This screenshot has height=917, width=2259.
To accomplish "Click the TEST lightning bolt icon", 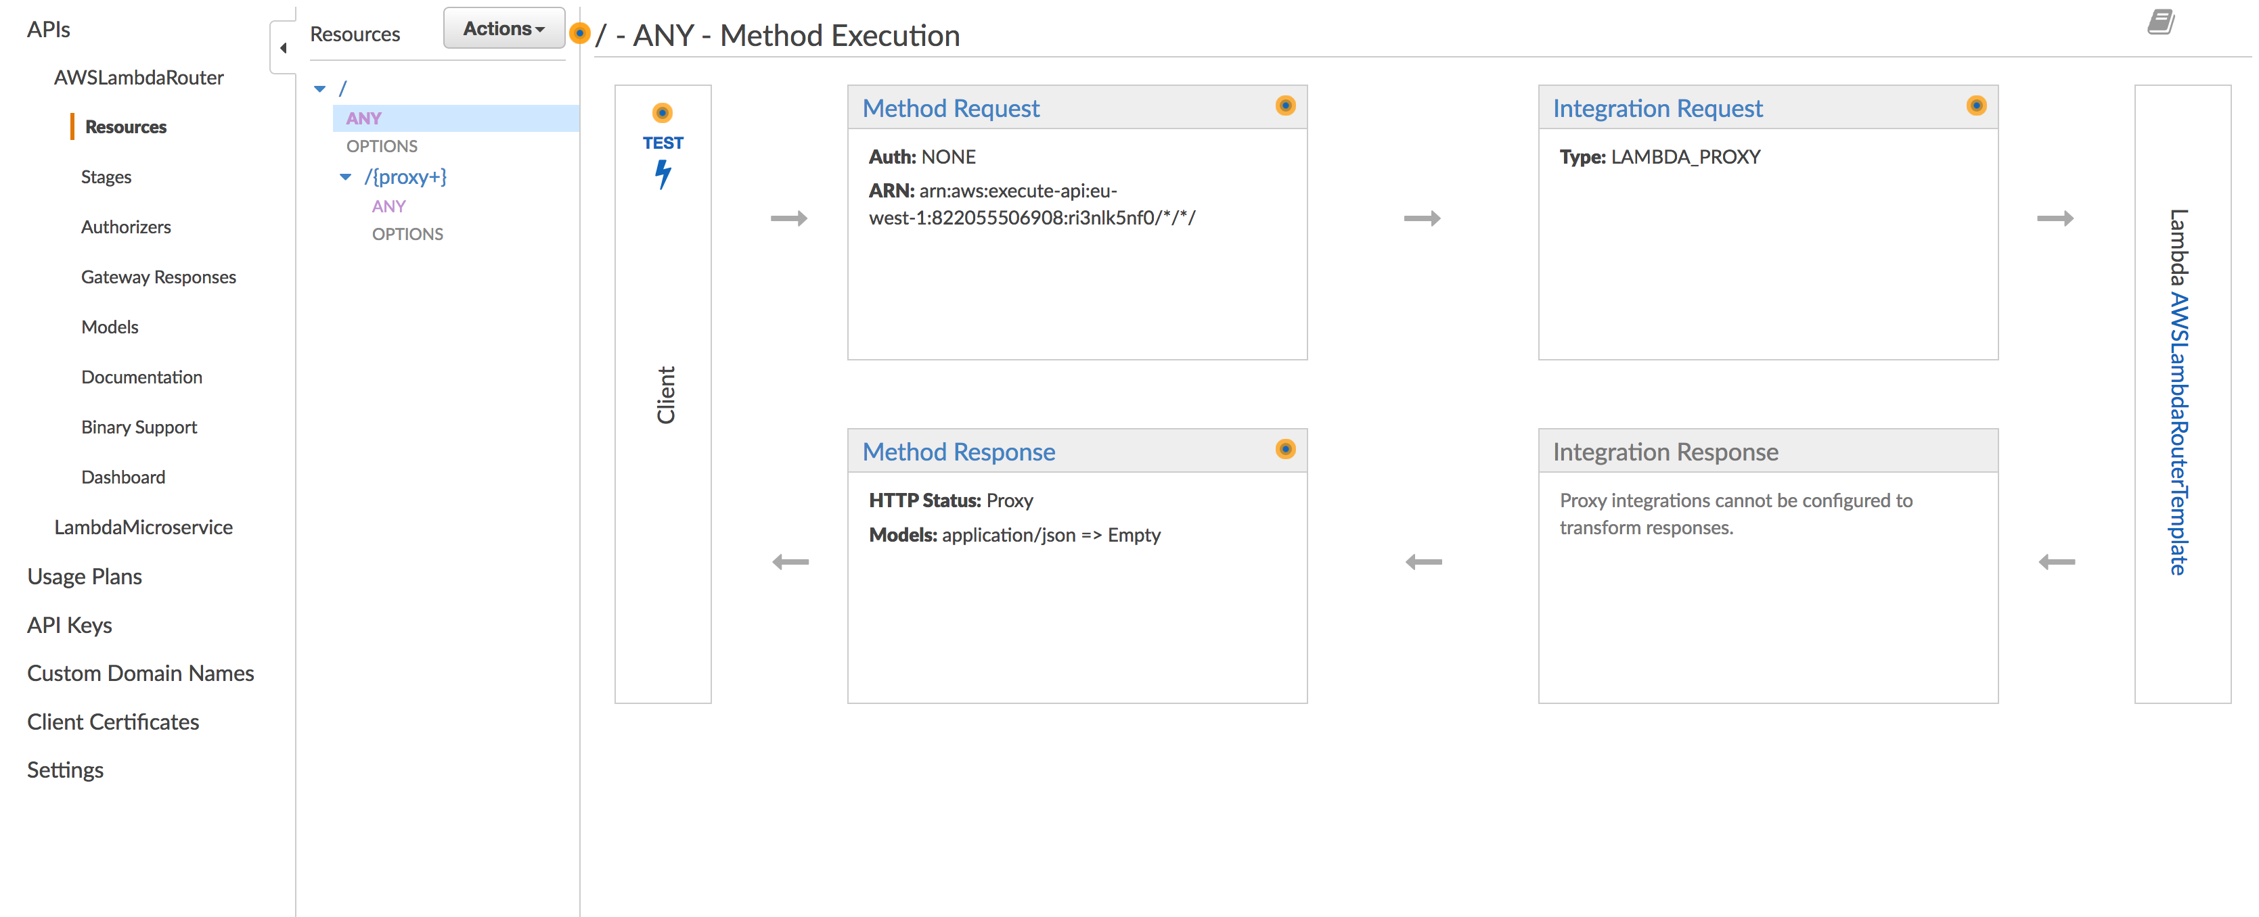I will coord(663,174).
